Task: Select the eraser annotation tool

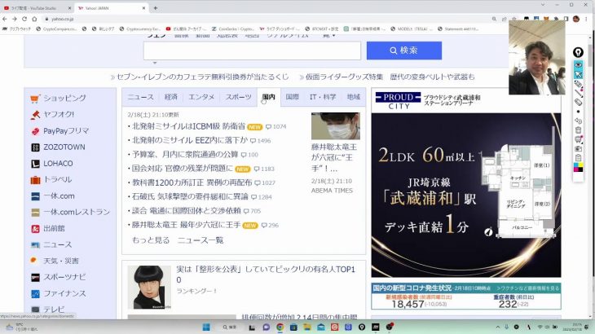Action: (578, 102)
